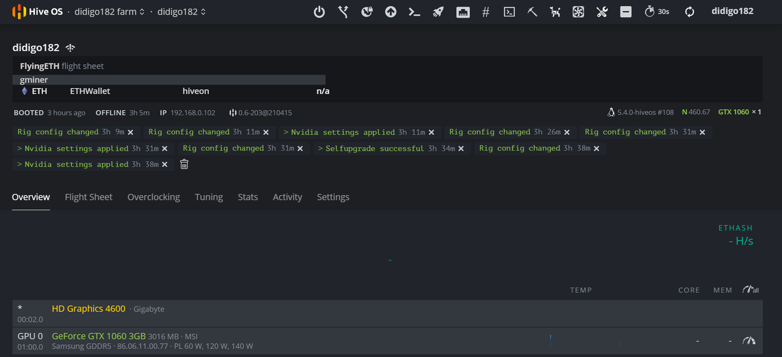Click the all GPUs overclock speedometer icon
Screen dimensions: 782x357
[751, 290]
